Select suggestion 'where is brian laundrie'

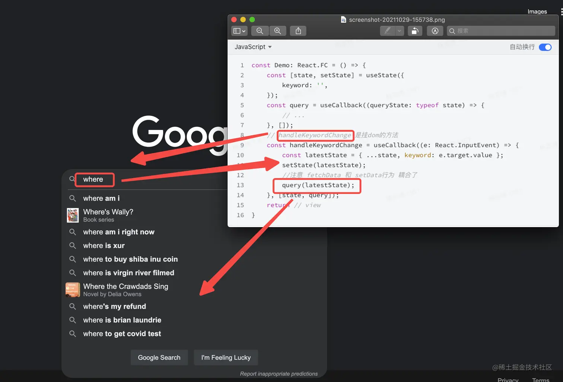122,320
